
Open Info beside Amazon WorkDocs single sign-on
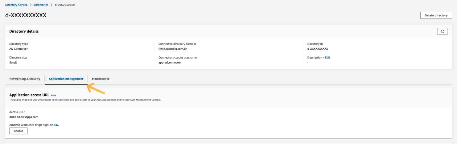56,125
